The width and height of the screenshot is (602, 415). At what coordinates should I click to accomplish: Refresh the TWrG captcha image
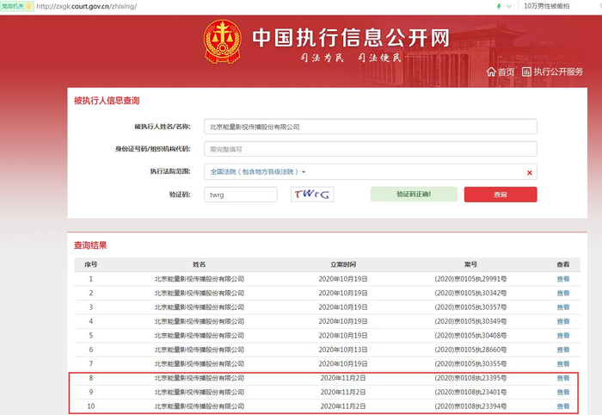point(311,195)
